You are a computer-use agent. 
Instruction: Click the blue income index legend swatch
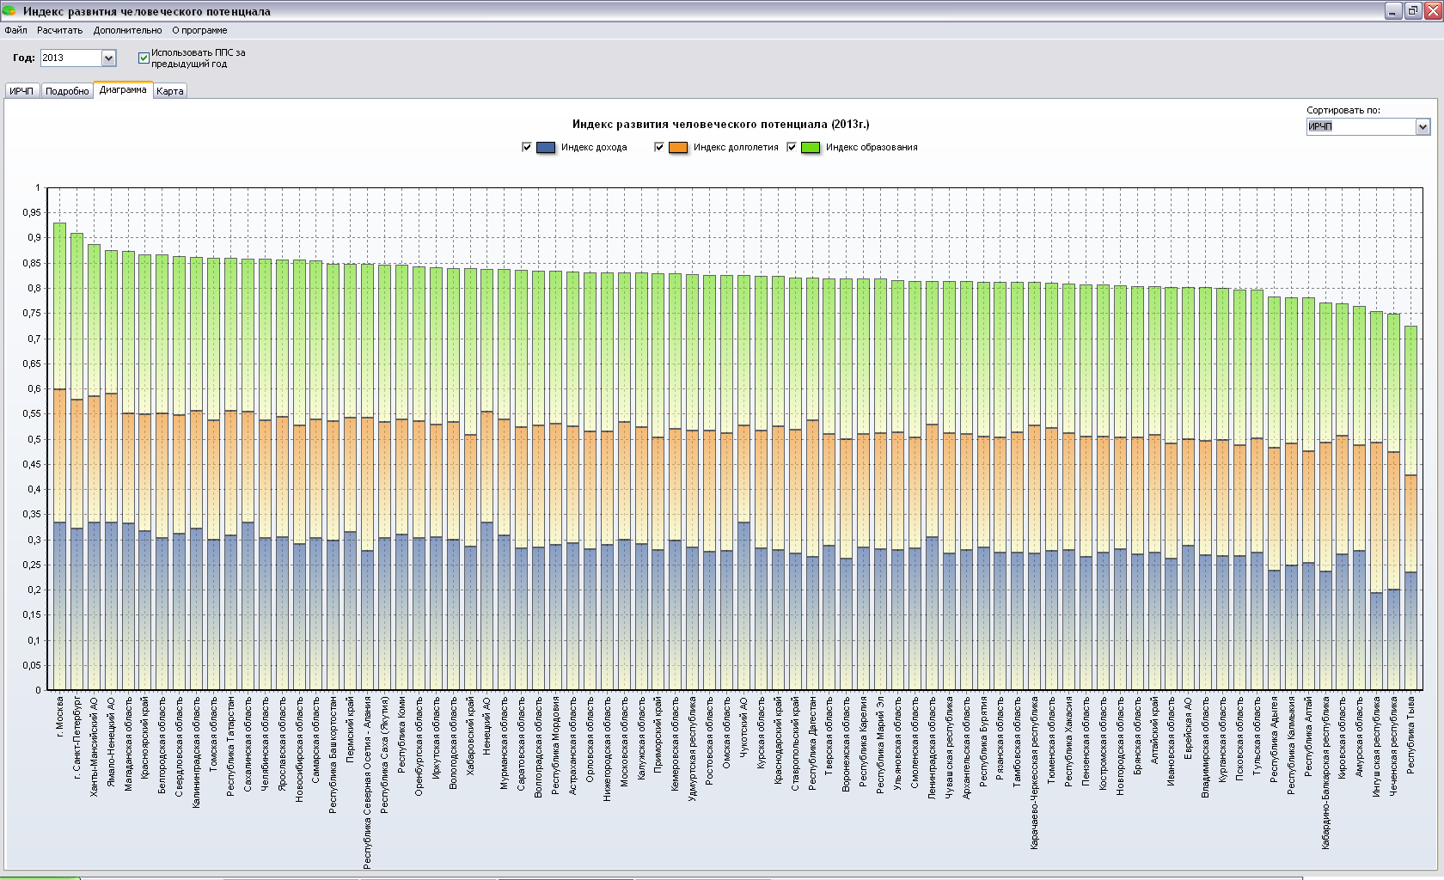point(546,148)
